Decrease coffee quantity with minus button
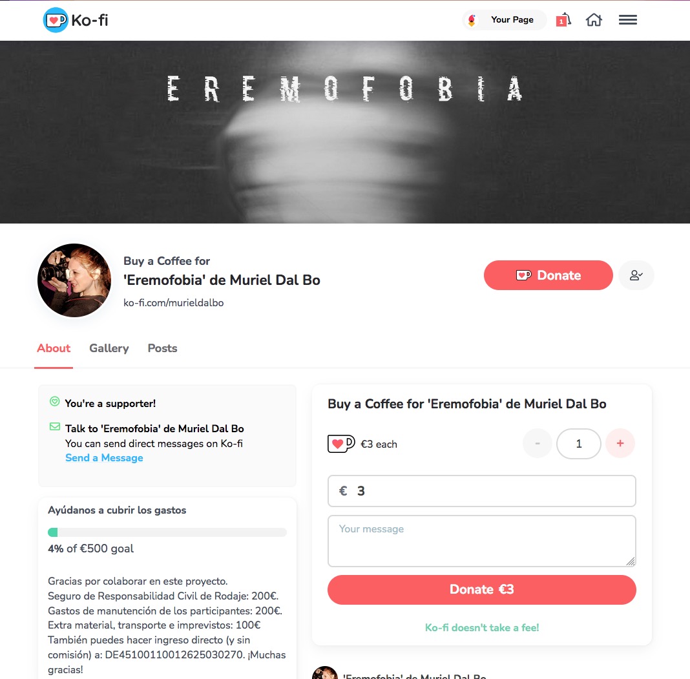This screenshot has width=690, height=679. [538, 443]
